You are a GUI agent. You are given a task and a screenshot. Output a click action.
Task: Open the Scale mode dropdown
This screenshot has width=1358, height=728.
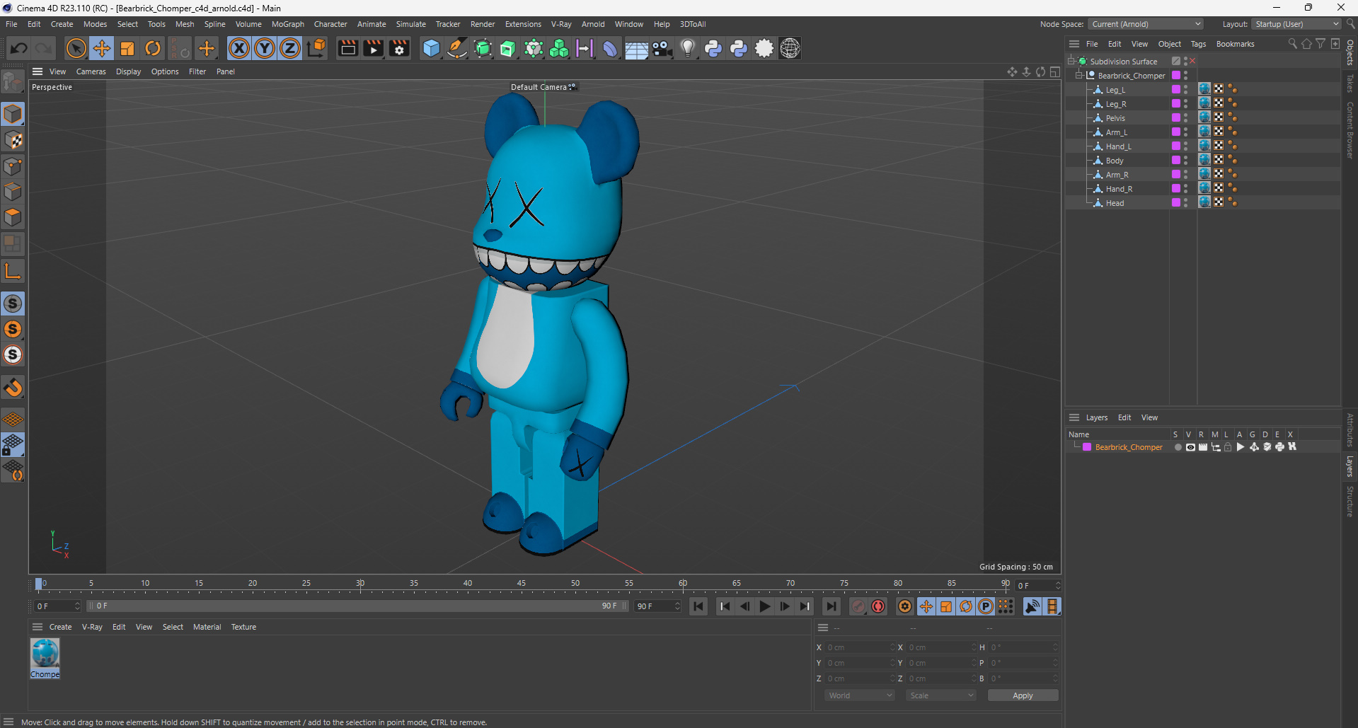941,695
